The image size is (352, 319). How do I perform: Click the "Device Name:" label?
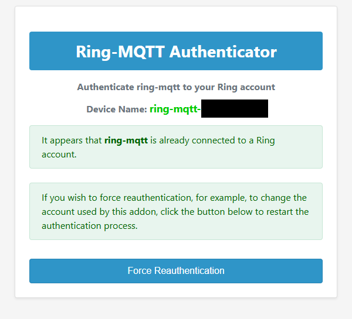tap(117, 109)
